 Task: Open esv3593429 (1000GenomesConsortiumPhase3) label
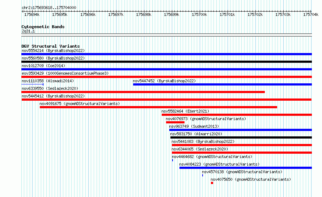point(65,73)
